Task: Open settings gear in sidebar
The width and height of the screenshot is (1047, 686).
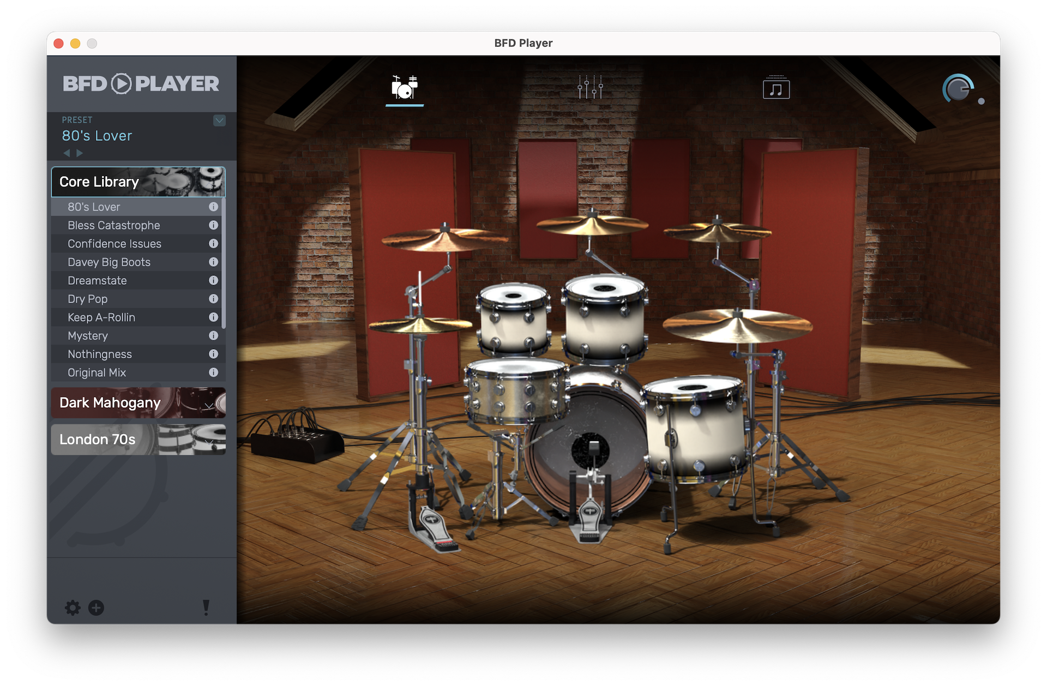Action: [x=73, y=607]
